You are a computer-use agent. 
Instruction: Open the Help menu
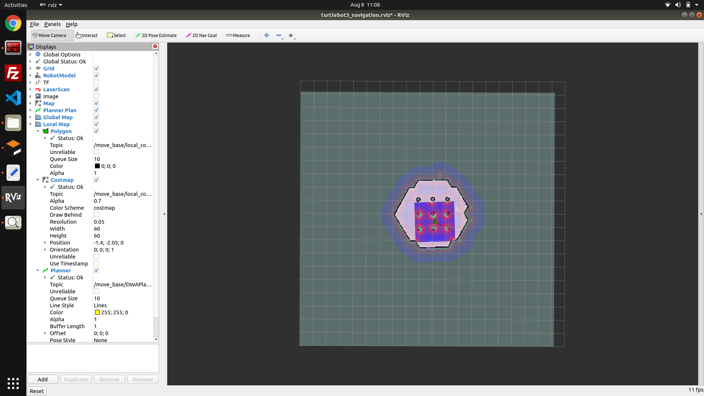(x=71, y=24)
